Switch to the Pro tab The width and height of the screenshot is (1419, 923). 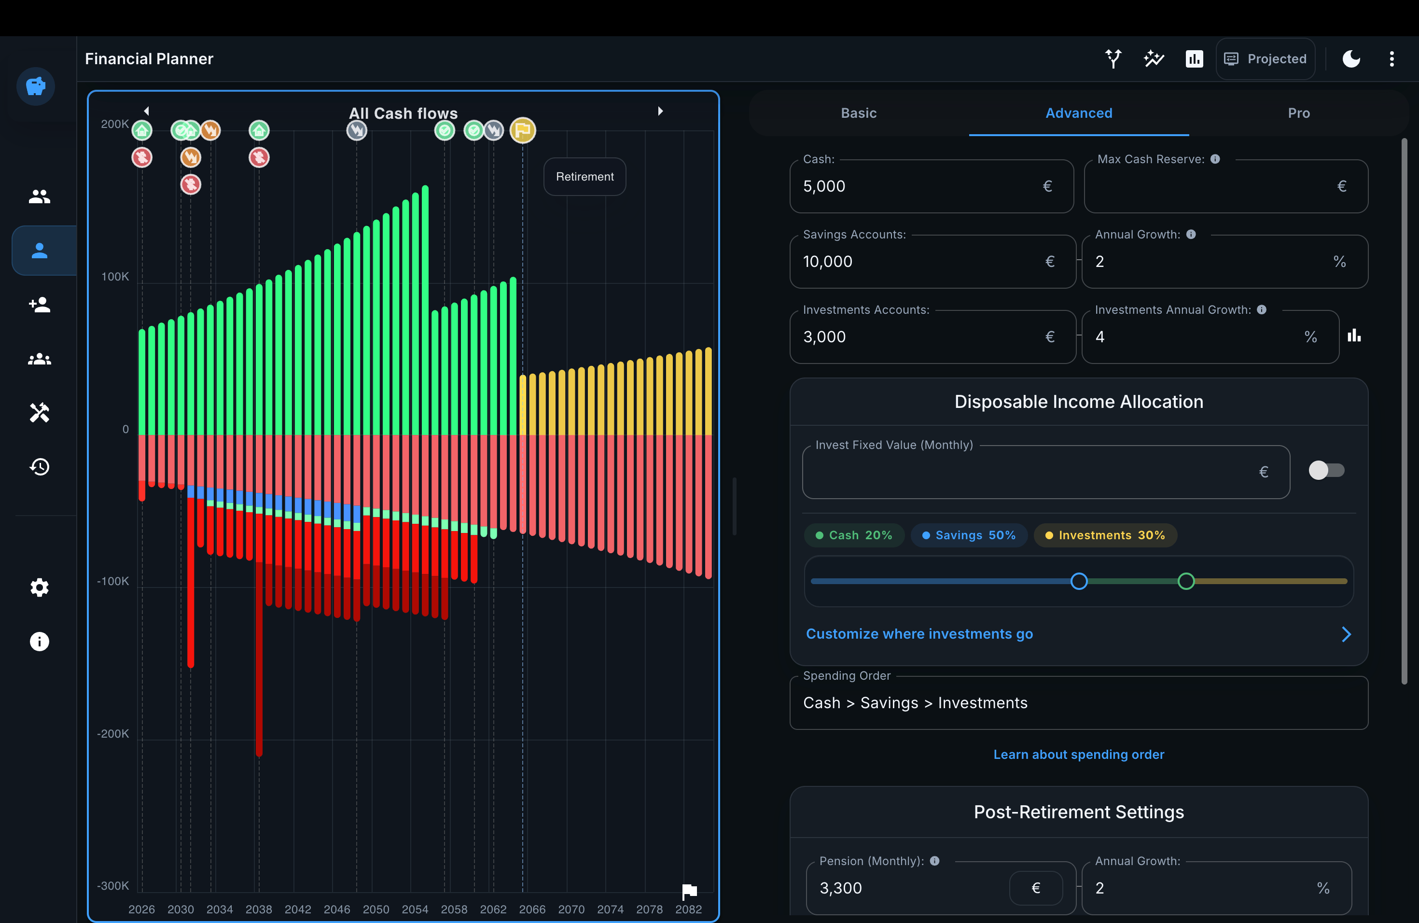pos(1298,113)
